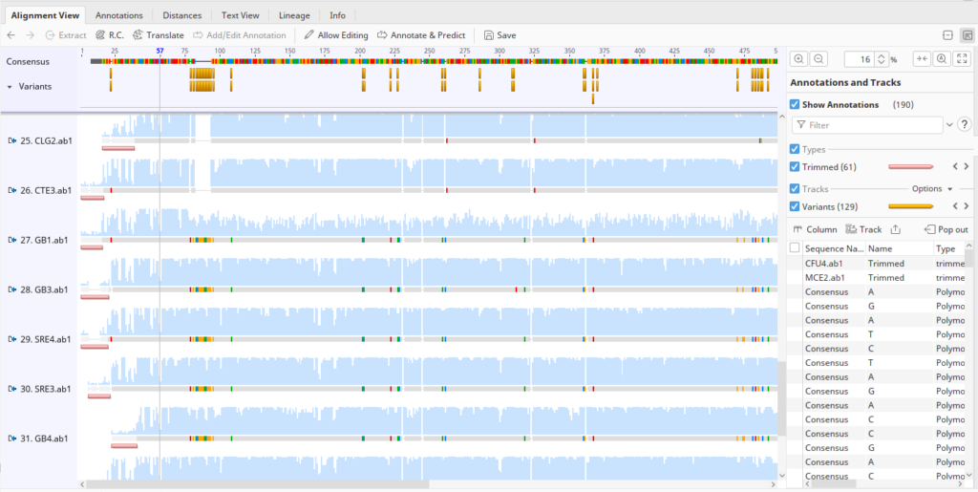Click the zoom to fit full-screen icon
The image size is (978, 492).
tap(962, 59)
